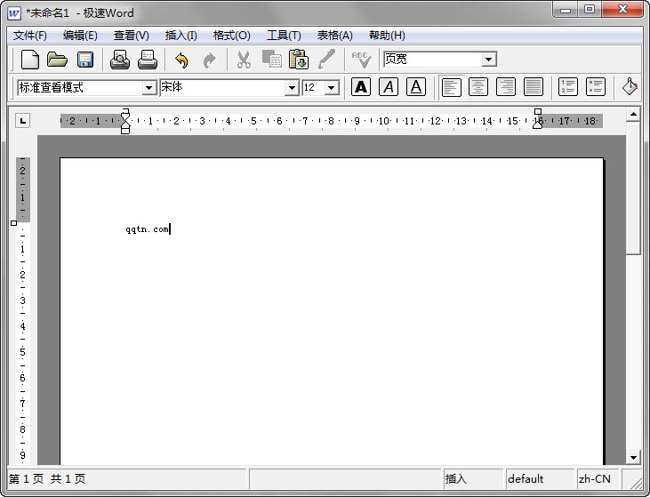This screenshot has width=650, height=497.
Task: Open the 表格(A) menu
Action: click(x=334, y=36)
